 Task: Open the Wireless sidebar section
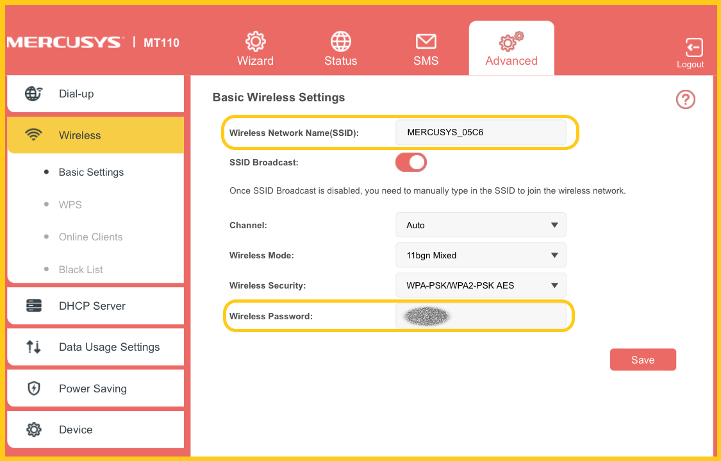95,135
